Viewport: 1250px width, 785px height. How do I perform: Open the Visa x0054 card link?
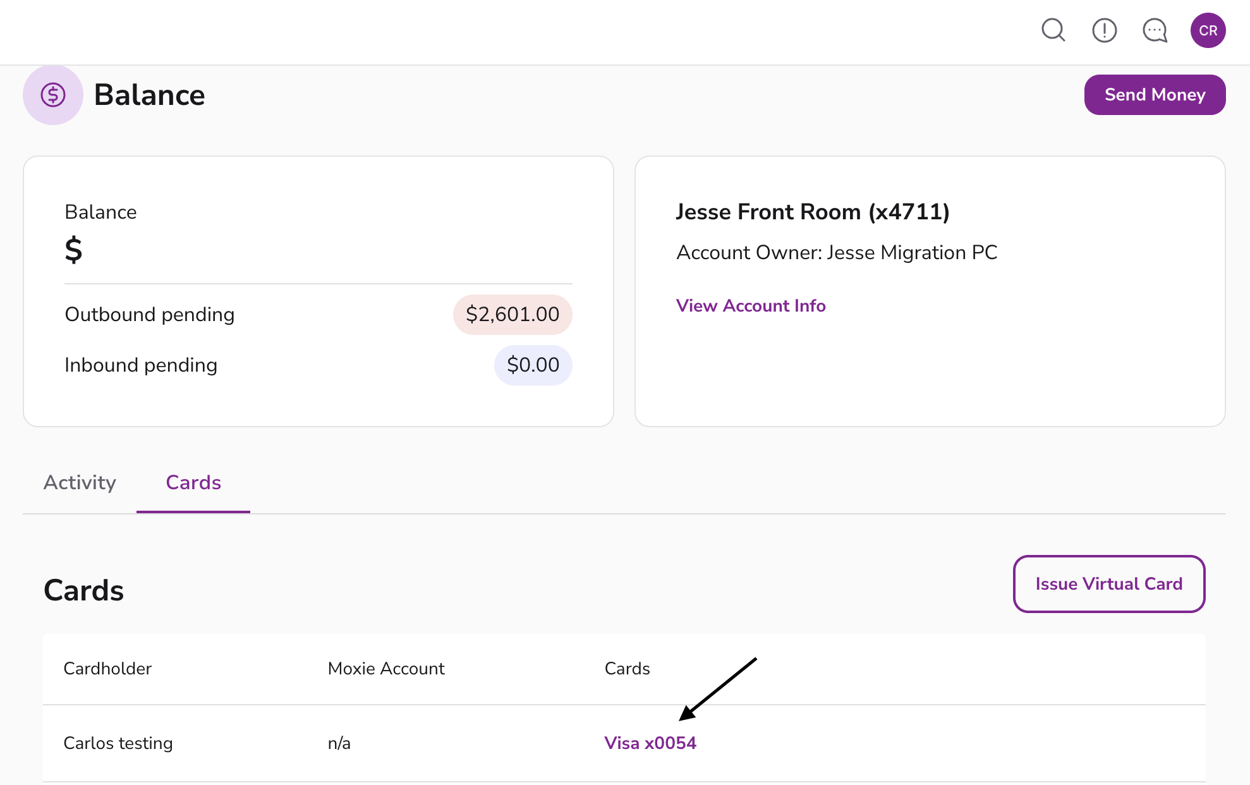pos(650,743)
